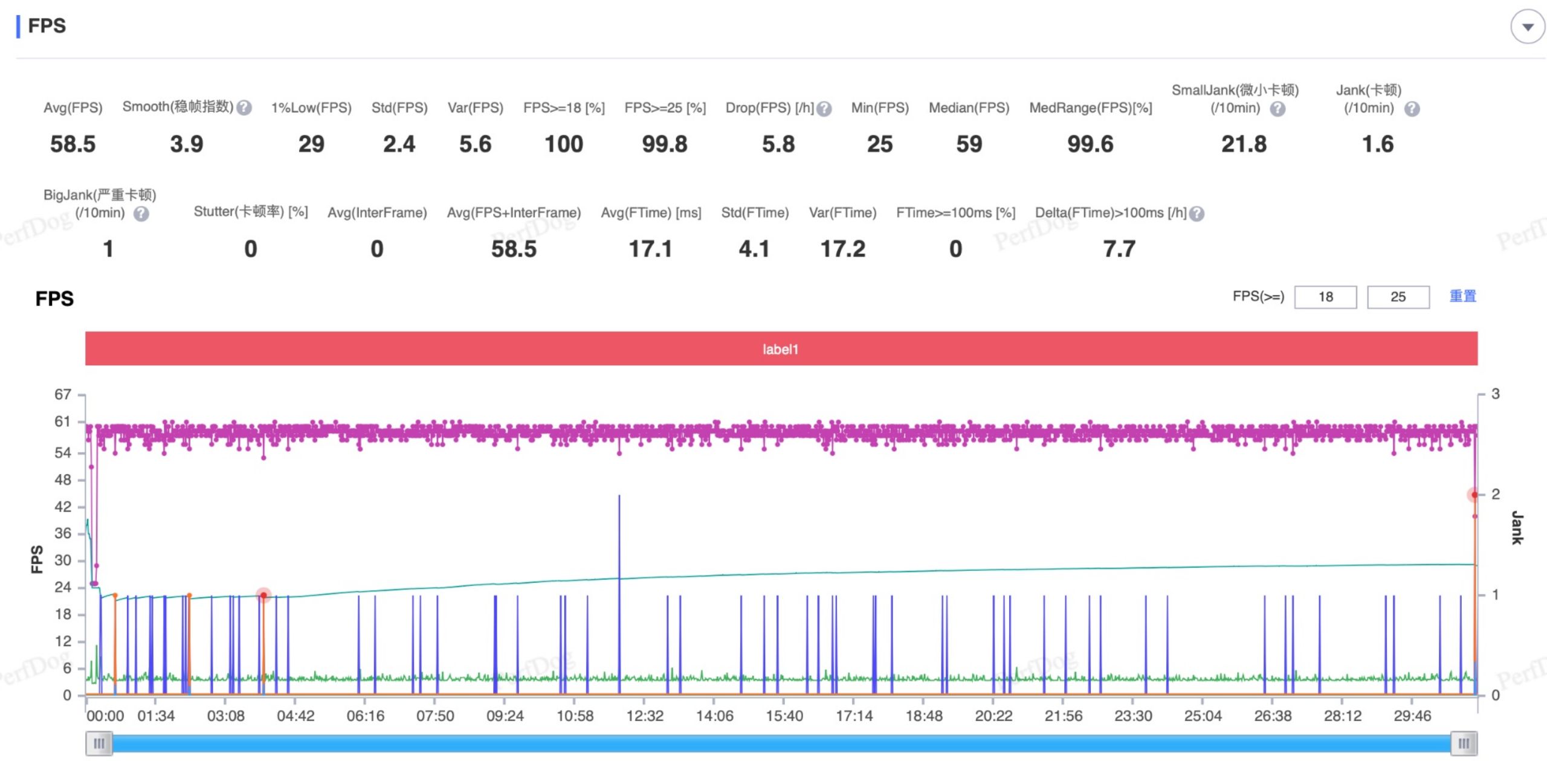Open help icon for BigJank(严重卡顿)
Image resolution: width=1547 pixels, height=761 pixels.
coord(141,214)
